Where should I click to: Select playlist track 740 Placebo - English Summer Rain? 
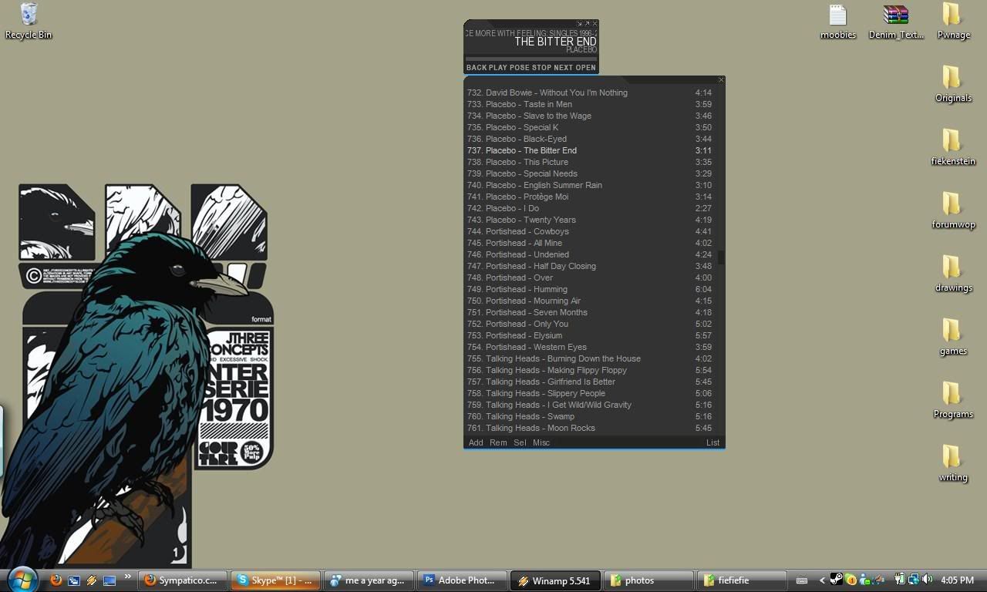point(590,185)
